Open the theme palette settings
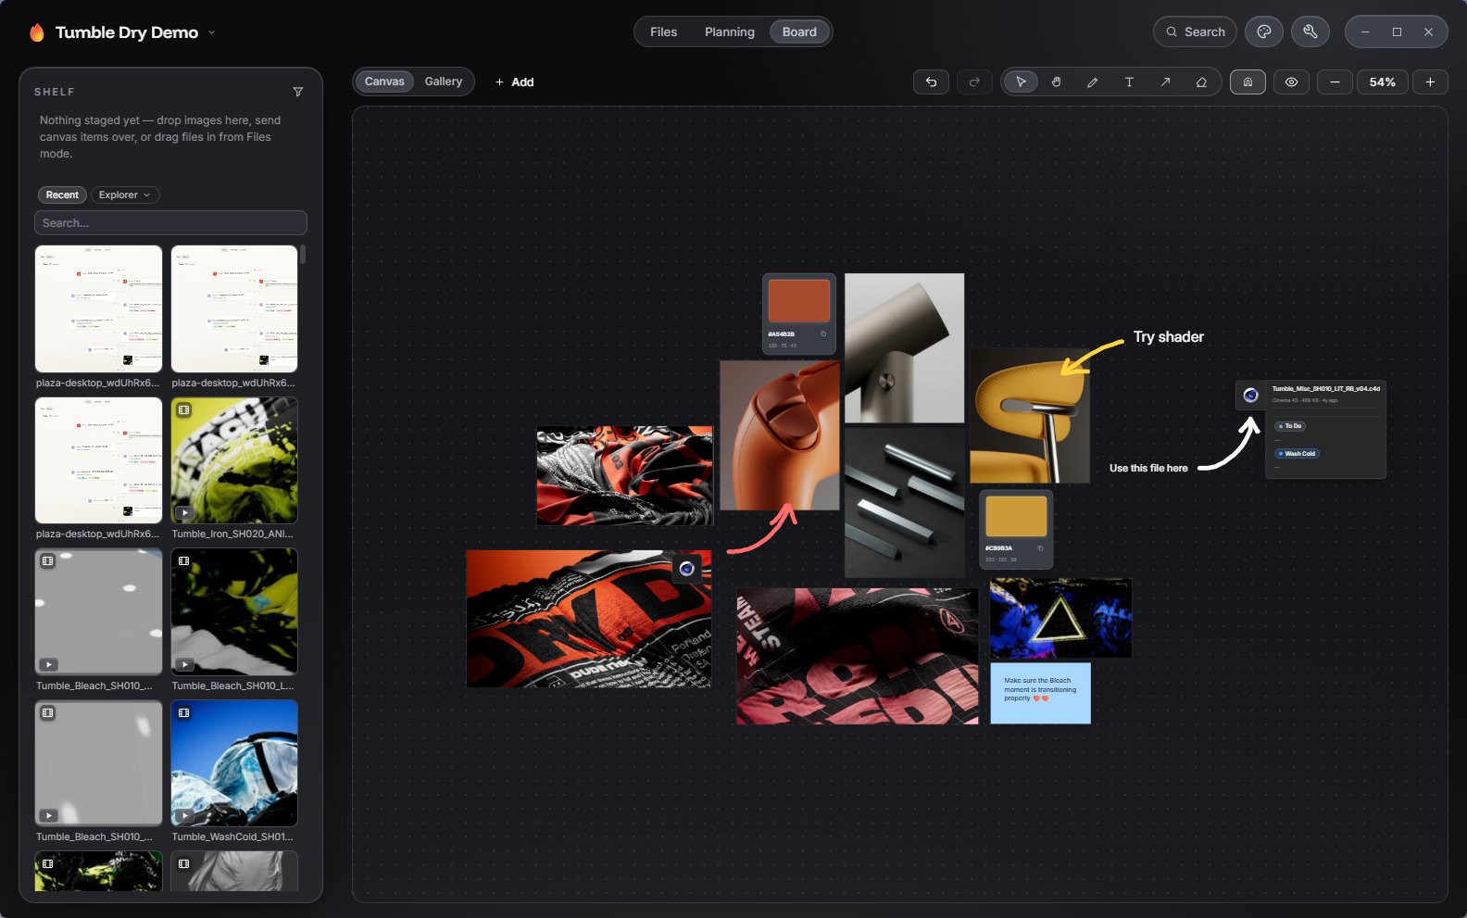 point(1264,31)
